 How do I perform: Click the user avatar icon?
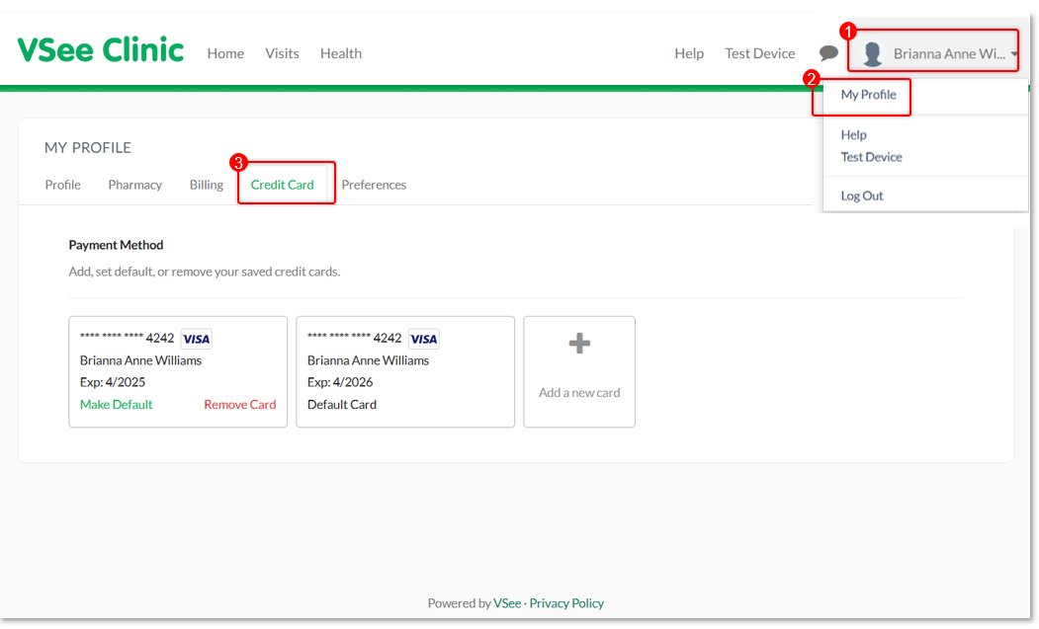(x=872, y=53)
